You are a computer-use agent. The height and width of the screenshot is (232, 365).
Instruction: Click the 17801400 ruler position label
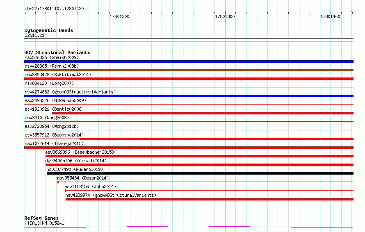330,16
